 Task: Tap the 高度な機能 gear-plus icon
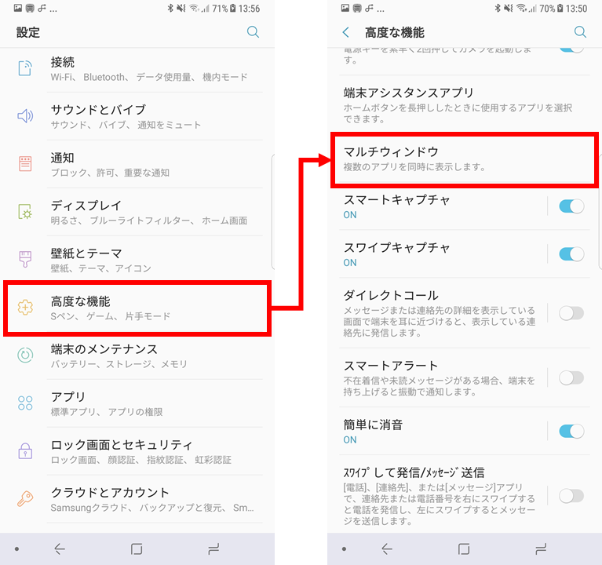click(x=25, y=308)
